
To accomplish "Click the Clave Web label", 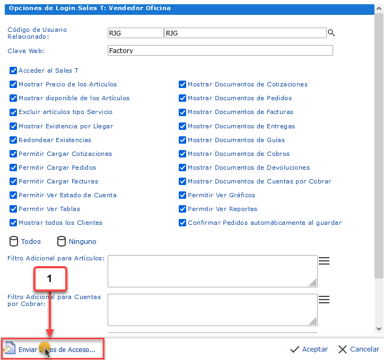I will coord(25,51).
